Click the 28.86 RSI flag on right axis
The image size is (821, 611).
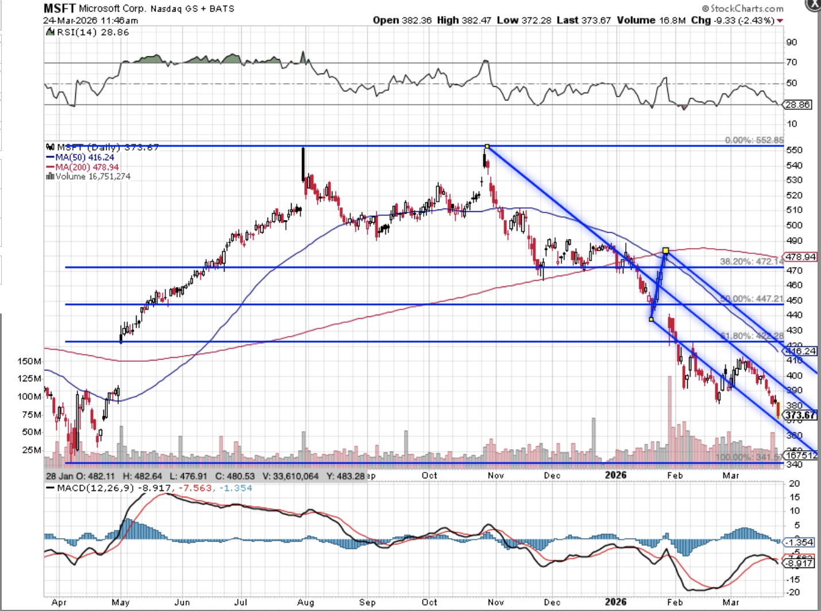797,105
